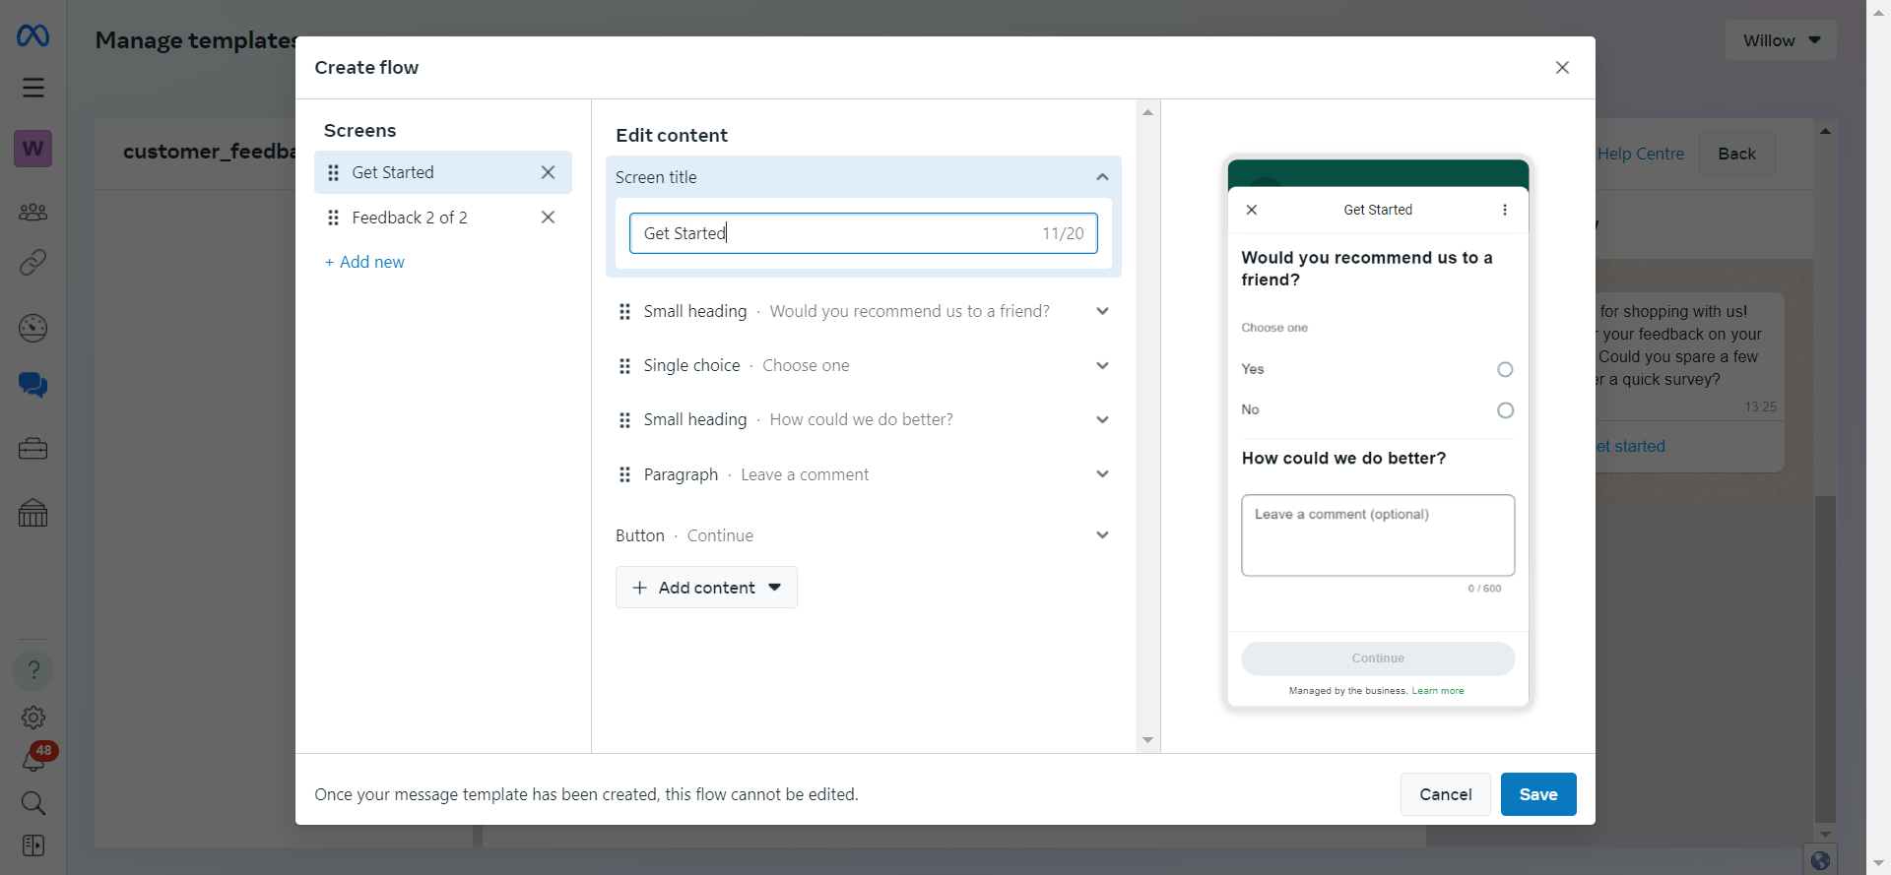1891x875 pixels.
Task: Click the globe icon in bottom-right corner
Action: point(1820,860)
